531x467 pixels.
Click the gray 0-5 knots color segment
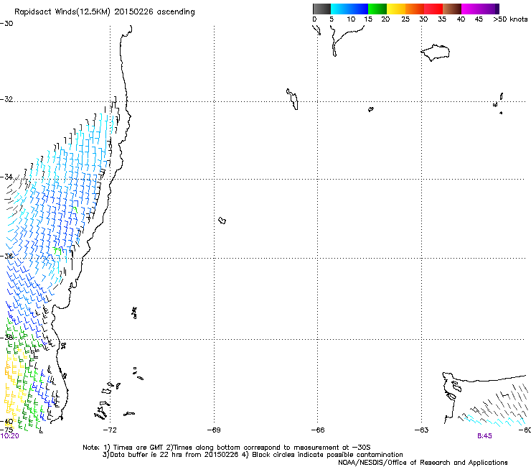pyautogui.click(x=321, y=9)
